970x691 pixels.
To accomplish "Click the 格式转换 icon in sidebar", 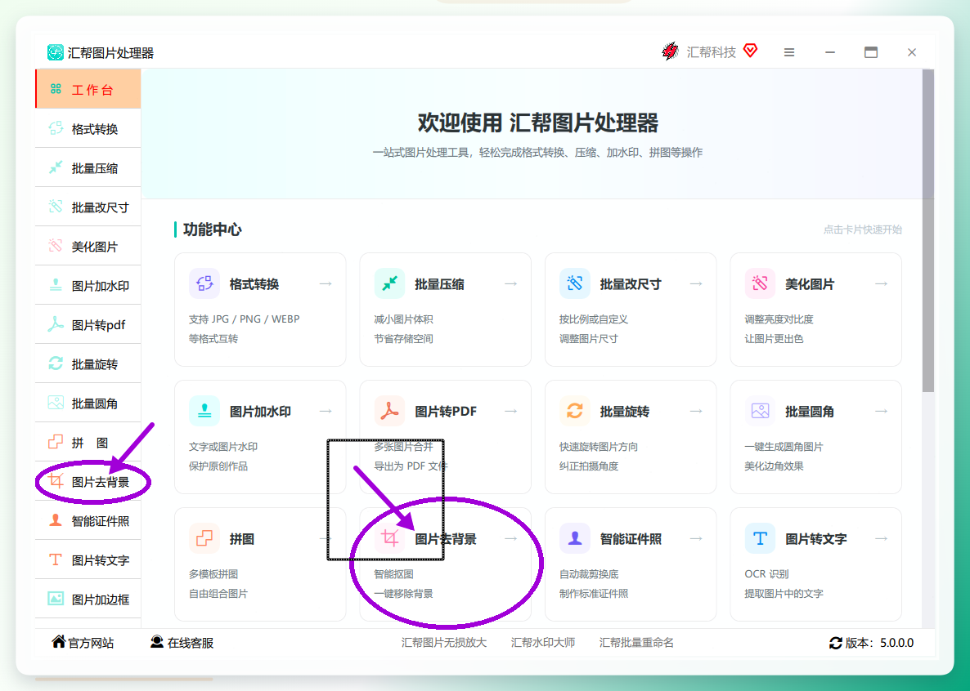I will click(56, 128).
